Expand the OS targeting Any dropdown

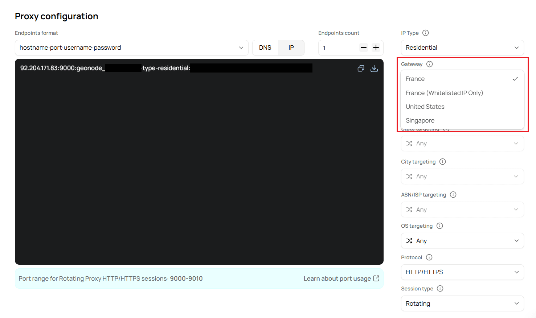coord(462,241)
